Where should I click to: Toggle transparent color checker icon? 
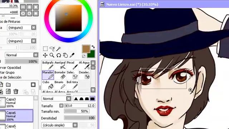pos(84,56)
